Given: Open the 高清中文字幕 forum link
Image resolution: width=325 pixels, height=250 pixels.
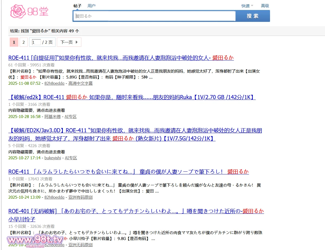Looking at the screenshot, I should [80, 83].
